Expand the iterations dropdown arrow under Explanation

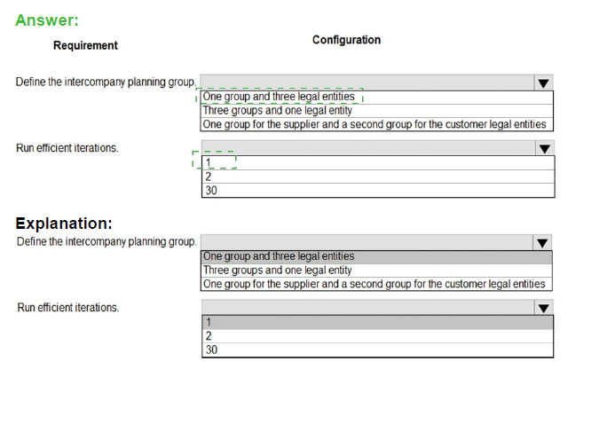point(543,308)
